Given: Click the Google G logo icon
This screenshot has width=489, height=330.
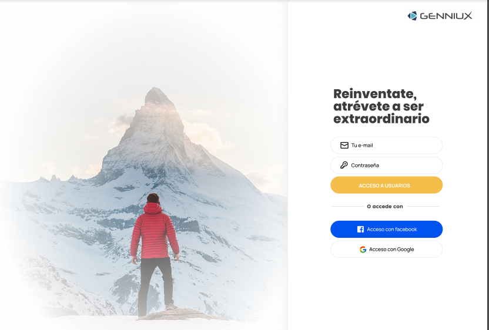Looking at the screenshot, I should [363, 250].
